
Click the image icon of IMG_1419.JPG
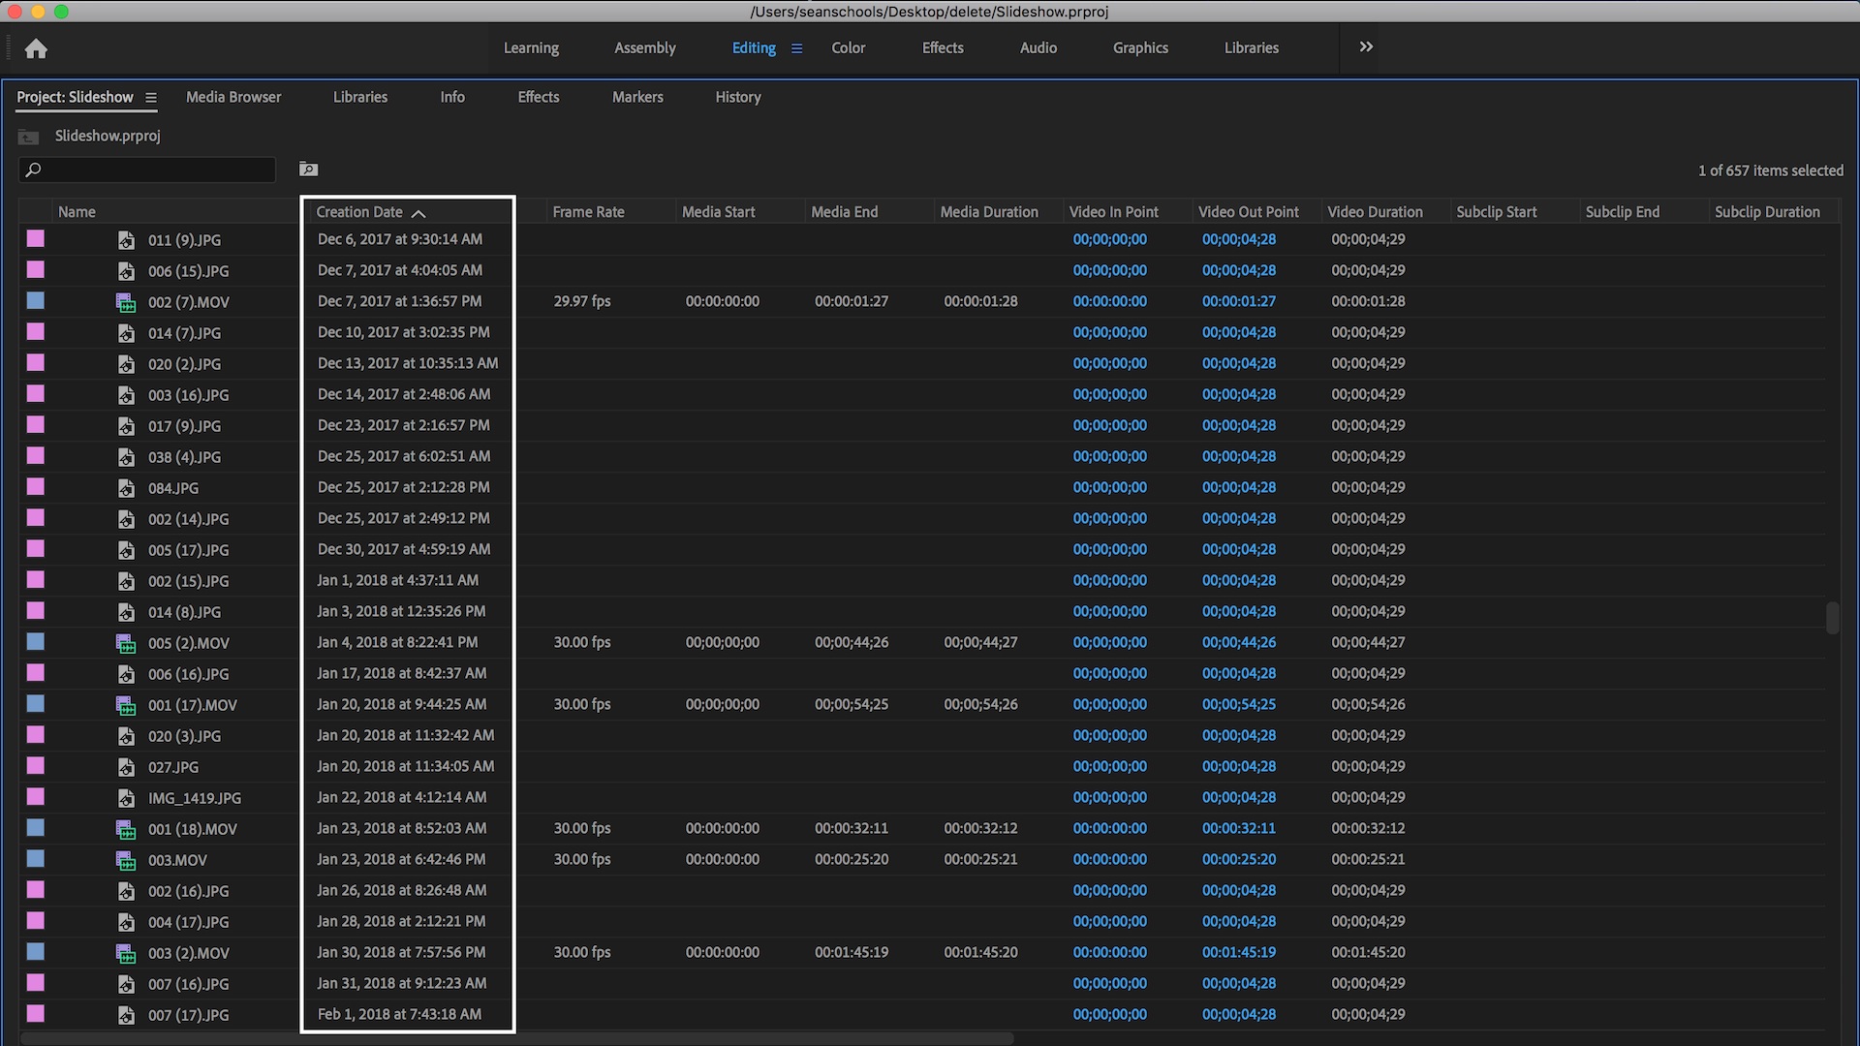[126, 798]
